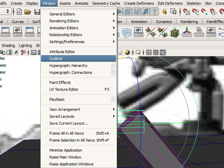Click the open folder icon
The width and height of the screenshot is (224, 168).
coord(28,12)
